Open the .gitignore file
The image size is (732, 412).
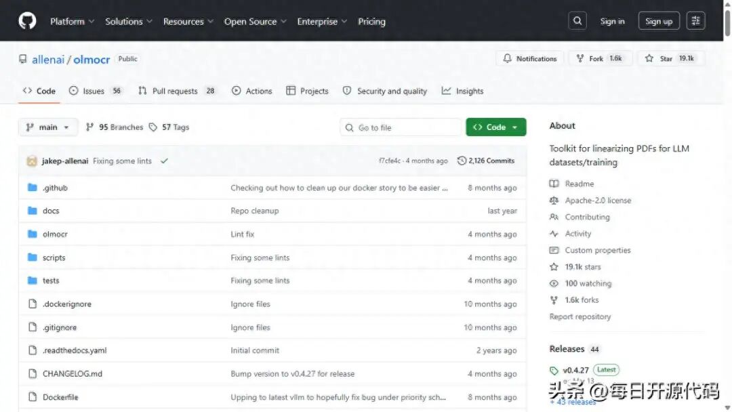point(59,327)
